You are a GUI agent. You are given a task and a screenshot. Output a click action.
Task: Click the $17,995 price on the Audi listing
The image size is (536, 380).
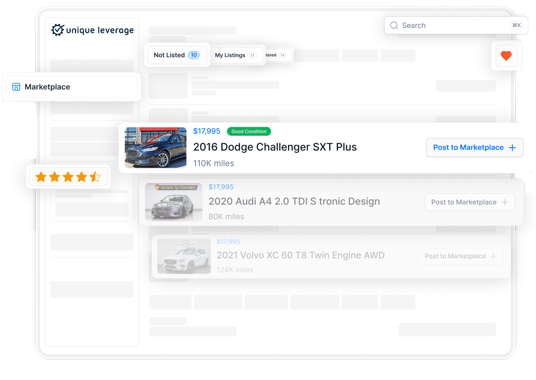[221, 187]
